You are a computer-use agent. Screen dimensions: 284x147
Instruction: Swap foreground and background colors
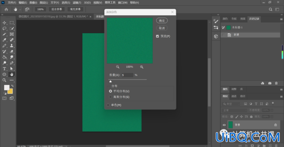click(12, 86)
